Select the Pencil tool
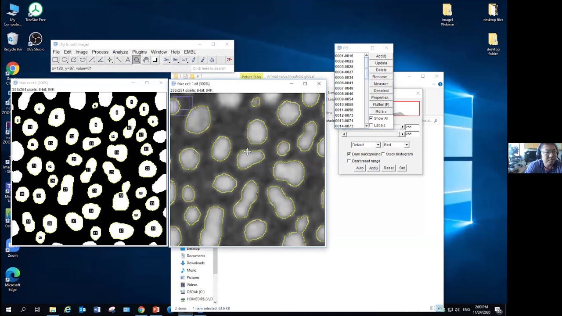The width and height of the screenshot is (562, 316). (x=193, y=60)
